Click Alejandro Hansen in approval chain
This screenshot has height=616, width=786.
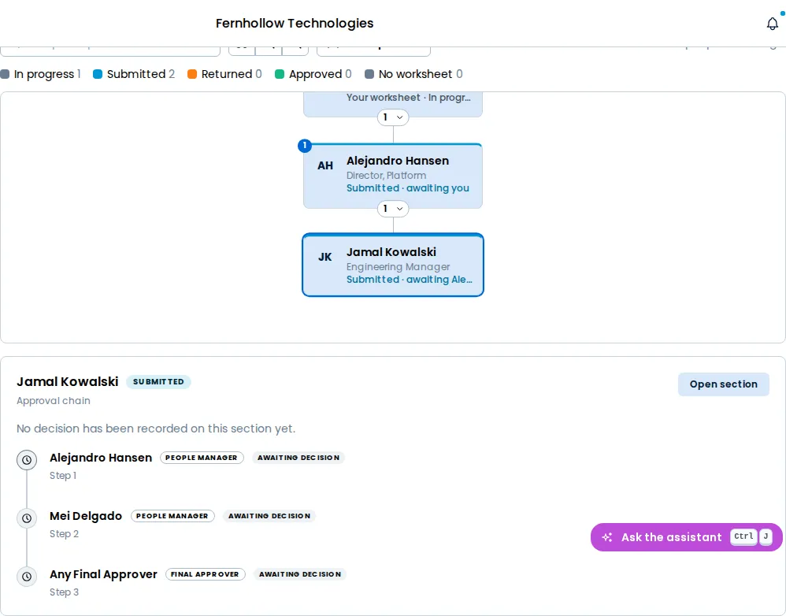pos(101,458)
